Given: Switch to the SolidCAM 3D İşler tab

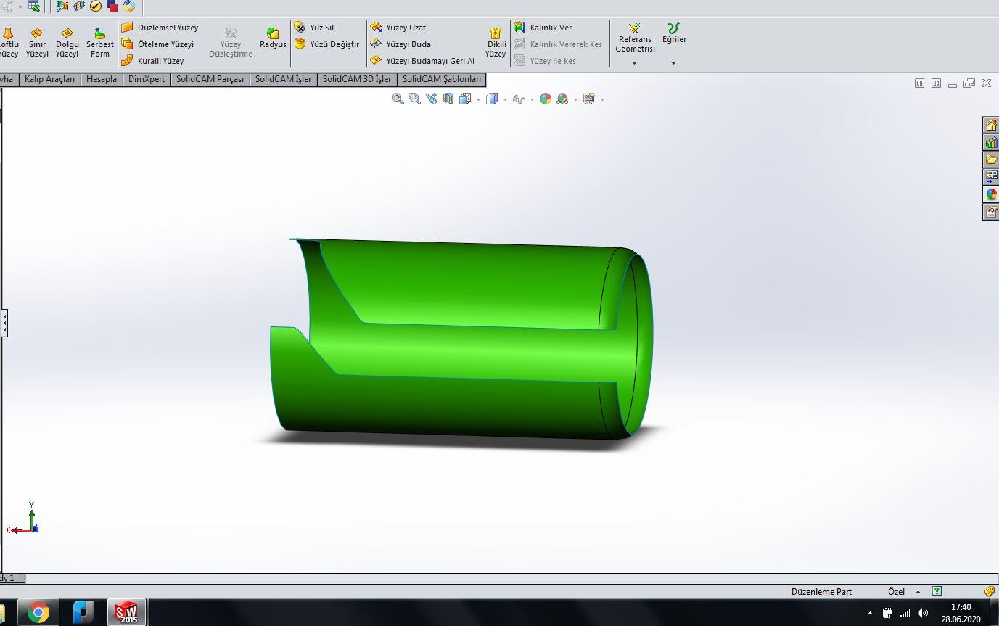Looking at the screenshot, I should (x=356, y=79).
